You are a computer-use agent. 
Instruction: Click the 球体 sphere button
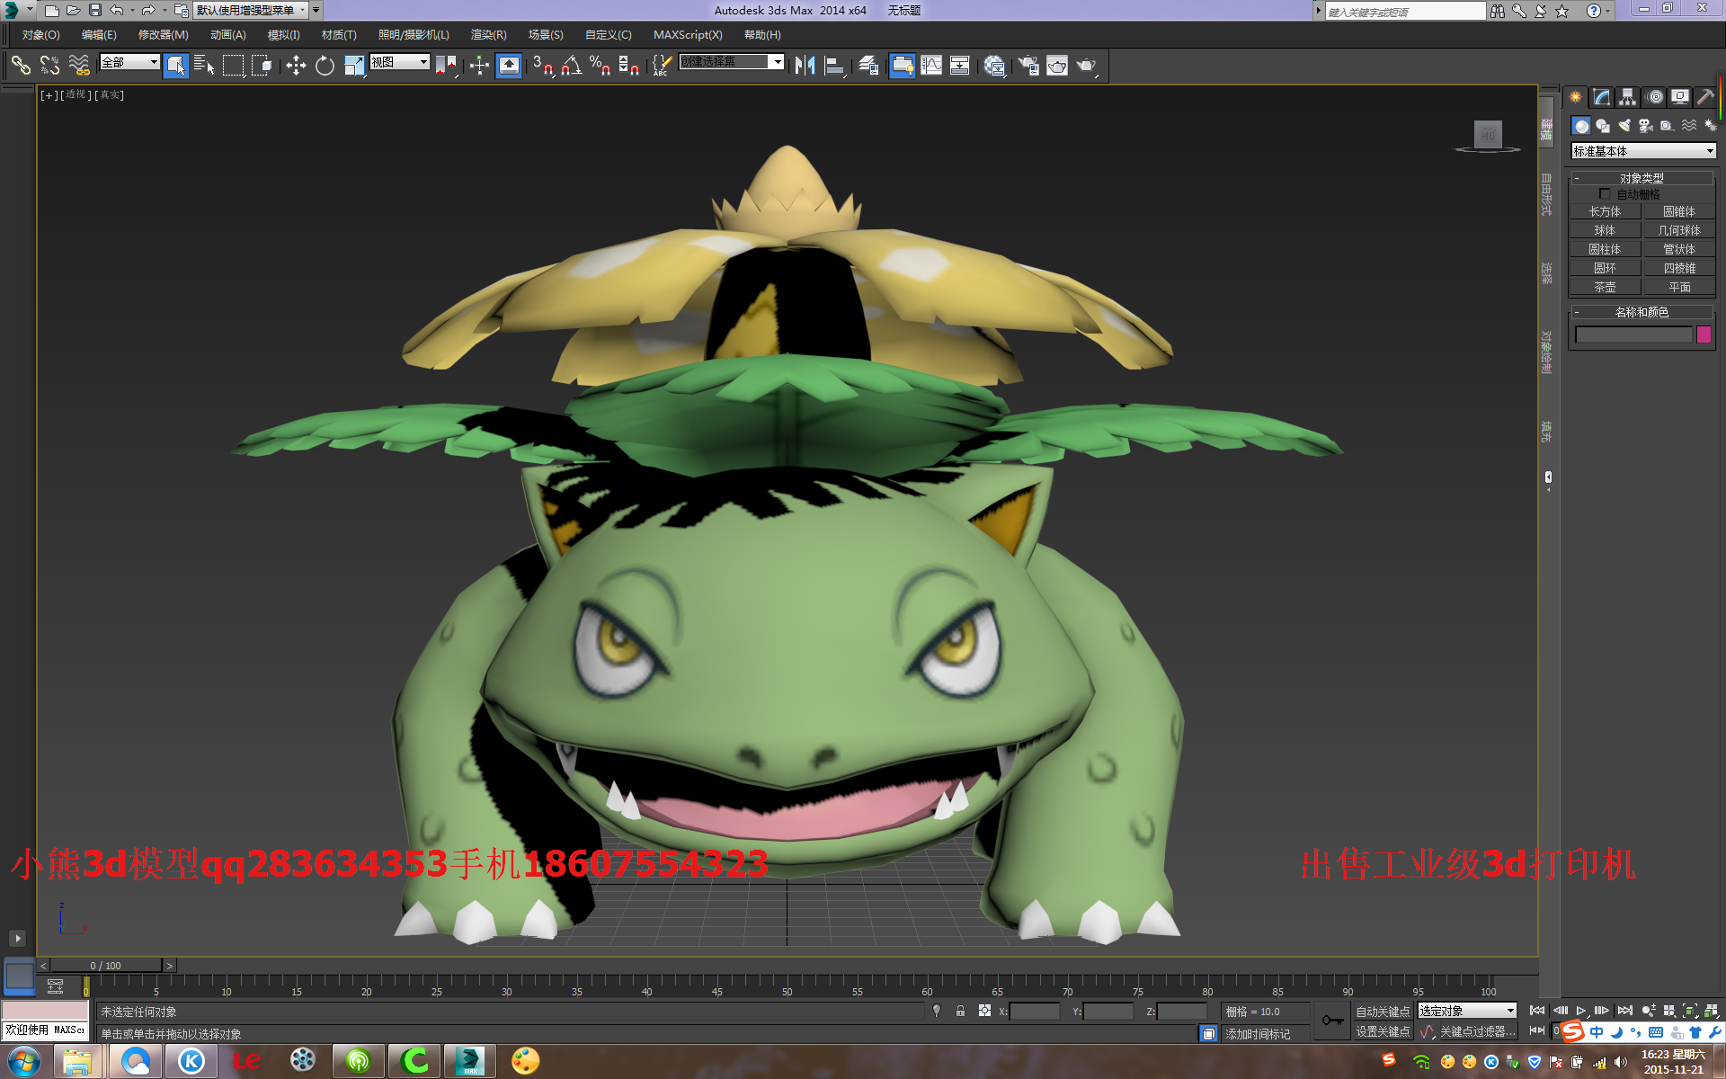coord(1605,230)
